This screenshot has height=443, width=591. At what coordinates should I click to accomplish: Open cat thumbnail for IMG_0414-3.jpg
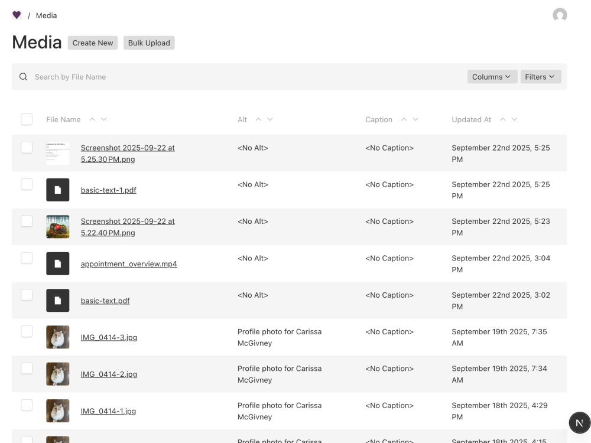click(58, 337)
